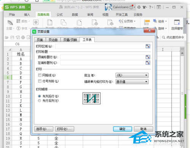Switch to the 页眉/页脚 tab in dialog

(x=70, y=40)
